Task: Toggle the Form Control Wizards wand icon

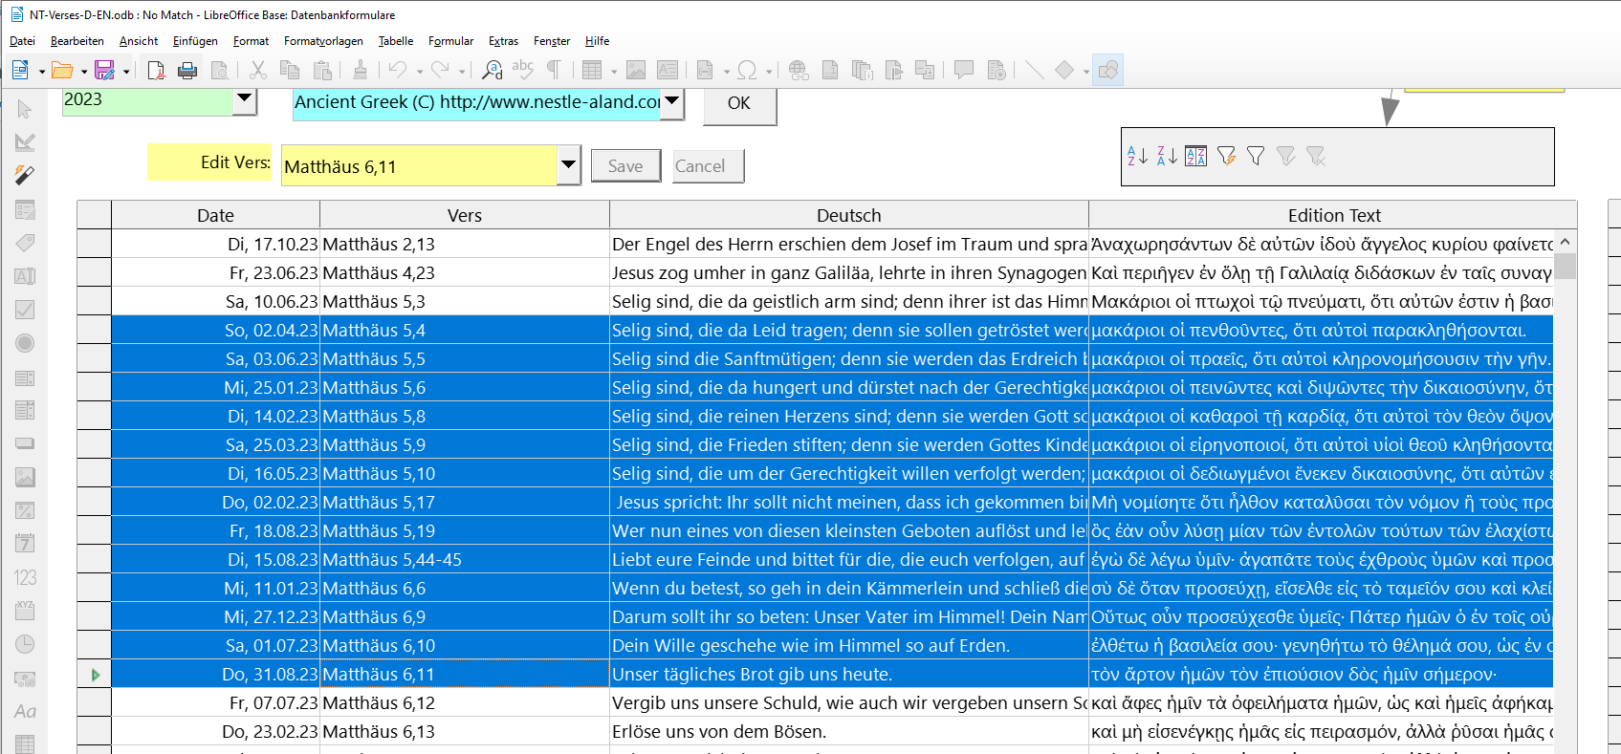Action: click(x=25, y=175)
